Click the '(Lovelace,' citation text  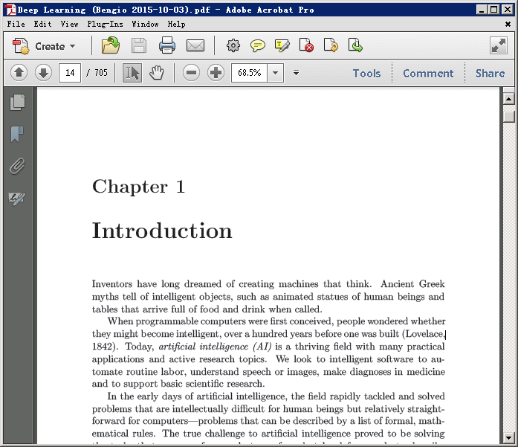[x=424, y=334]
